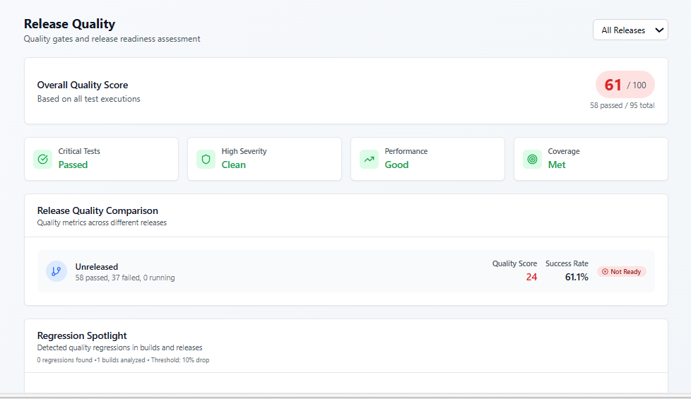Click the Overall Quality Score title
Screen dimensions: 691x399
click(x=83, y=85)
